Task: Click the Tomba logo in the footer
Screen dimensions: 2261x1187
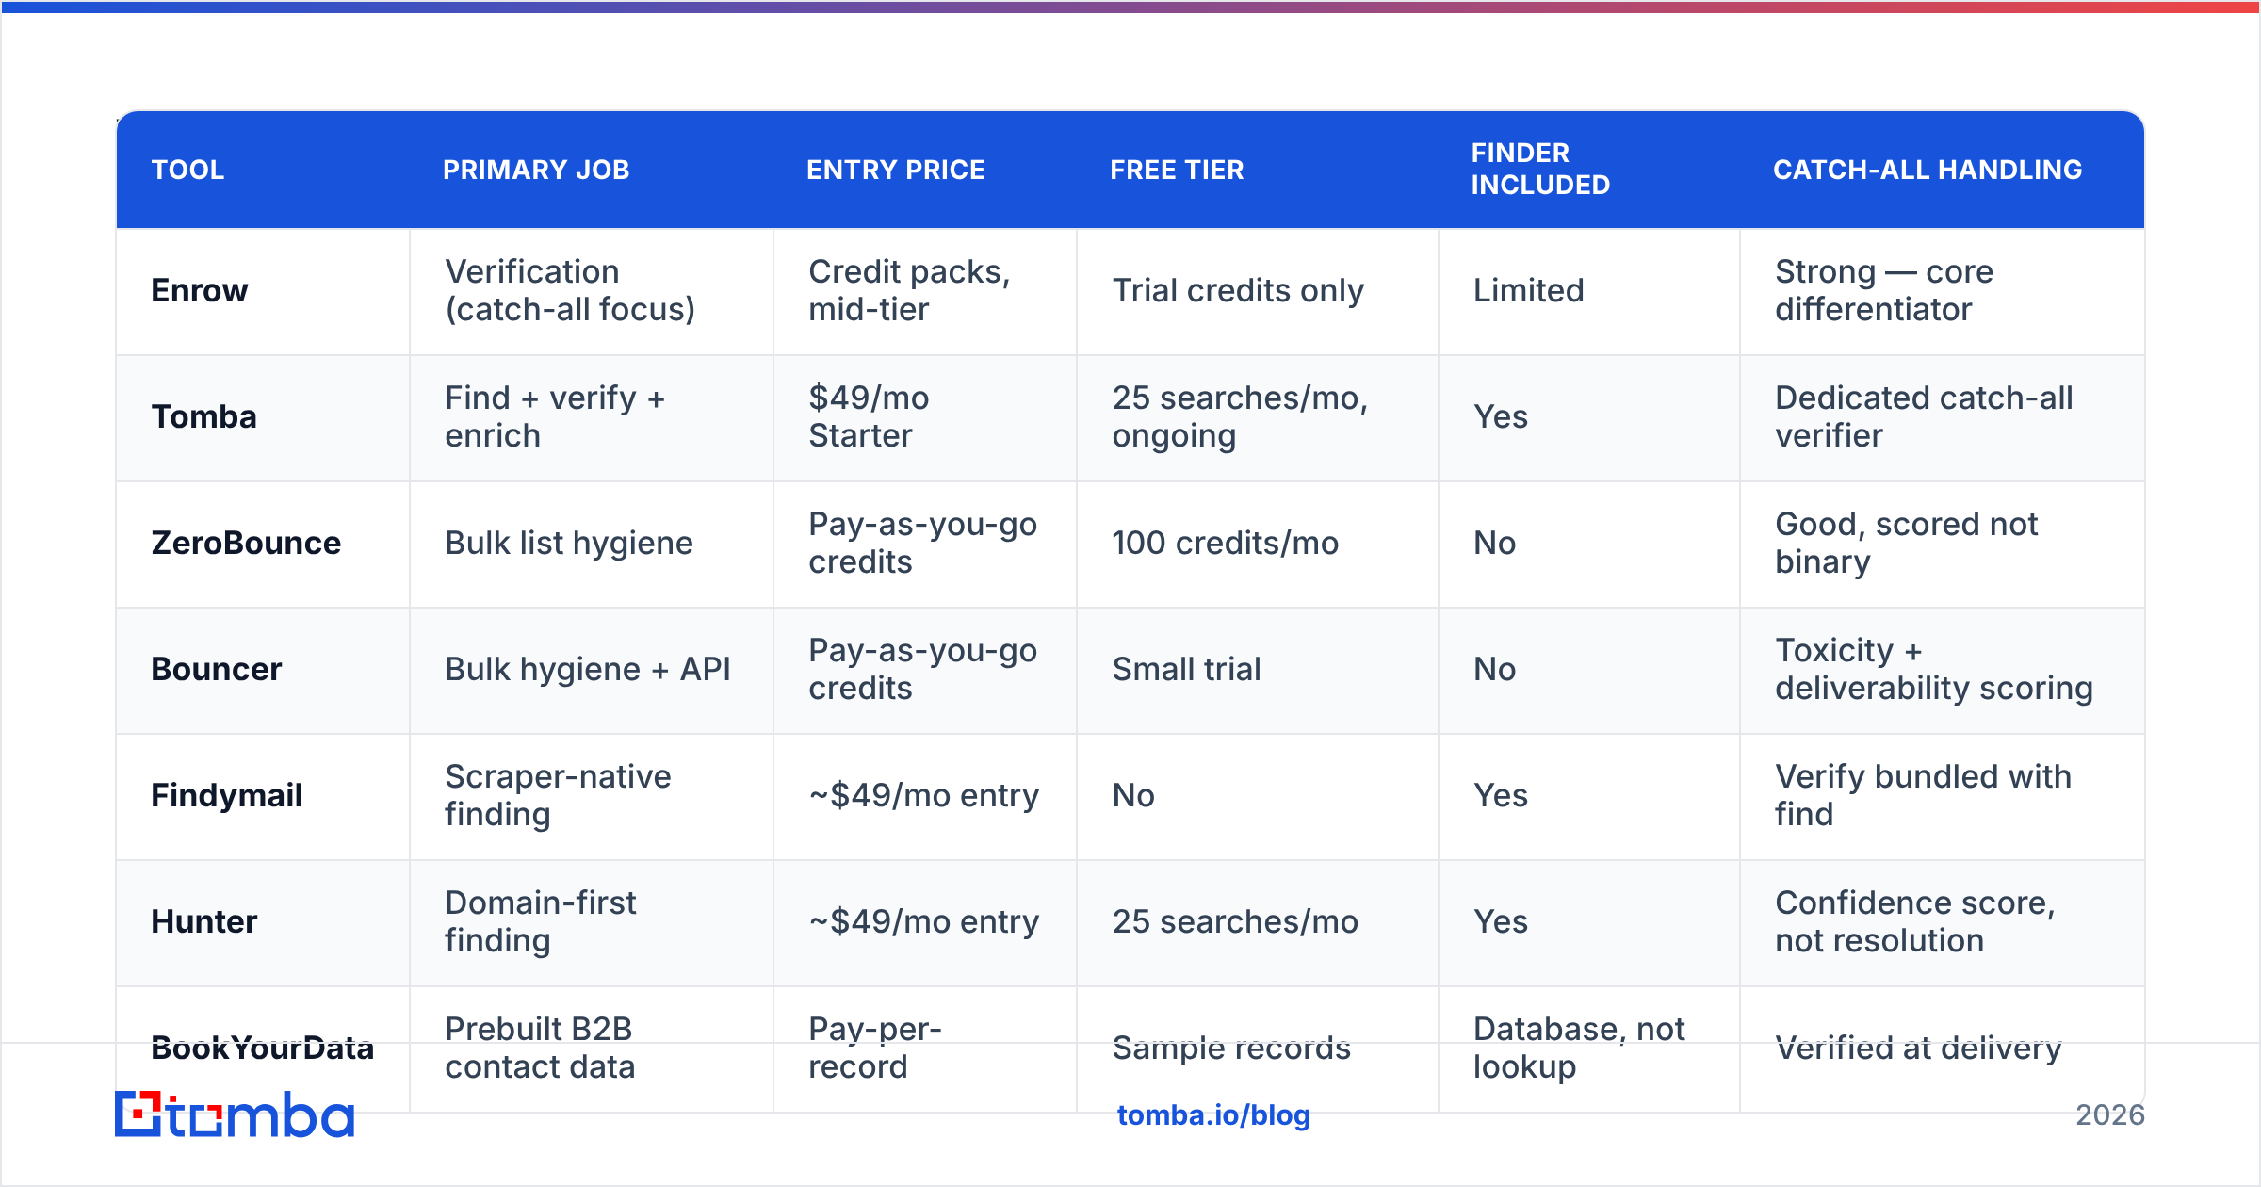Action: (235, 1114)
